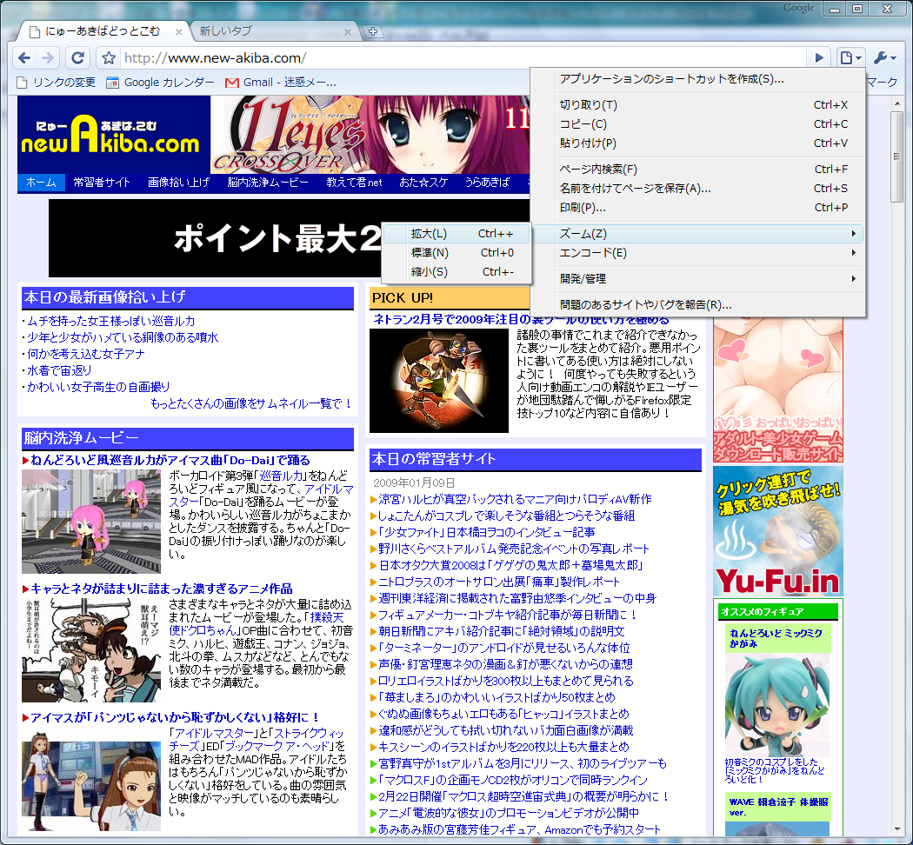Open the ホーム site navigation tab

pos(41,183)
